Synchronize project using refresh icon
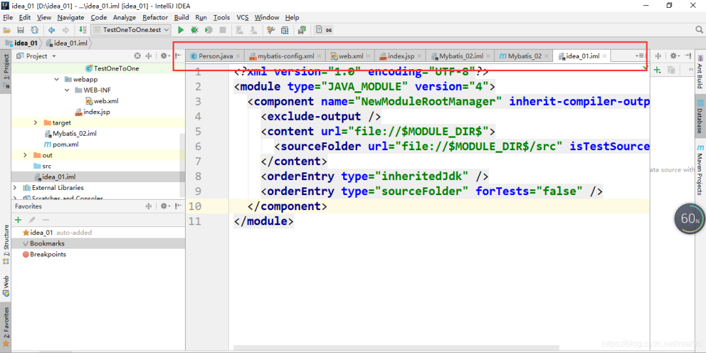Viewport: 706px width, 353px height. 34,30
